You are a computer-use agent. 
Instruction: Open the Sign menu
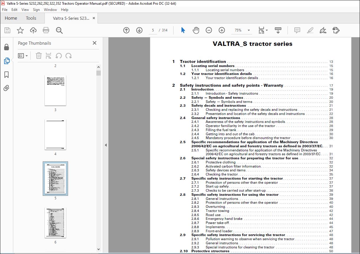pos(36,10)
